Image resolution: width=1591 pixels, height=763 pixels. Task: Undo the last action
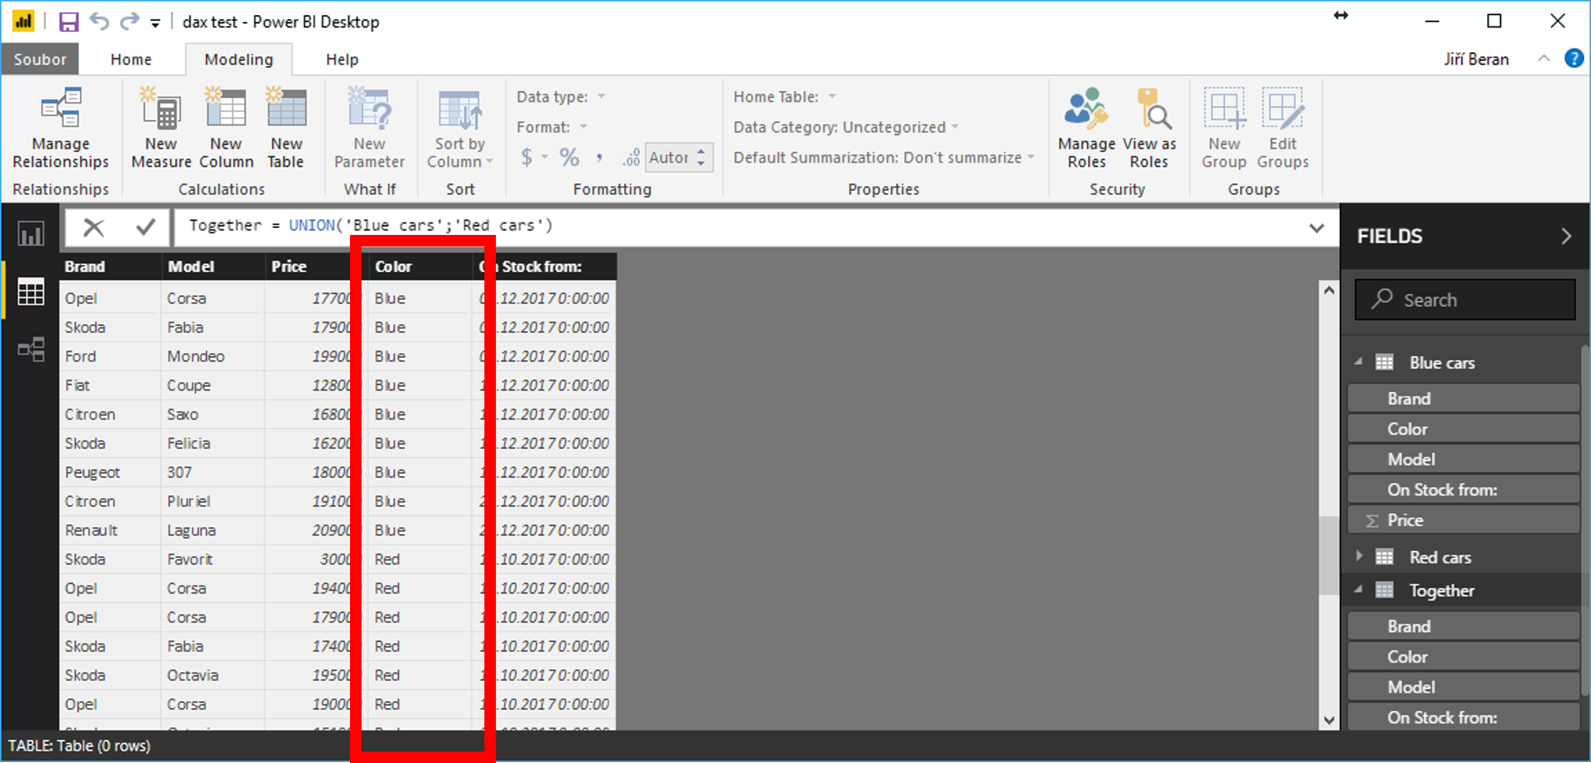(99, 21)
